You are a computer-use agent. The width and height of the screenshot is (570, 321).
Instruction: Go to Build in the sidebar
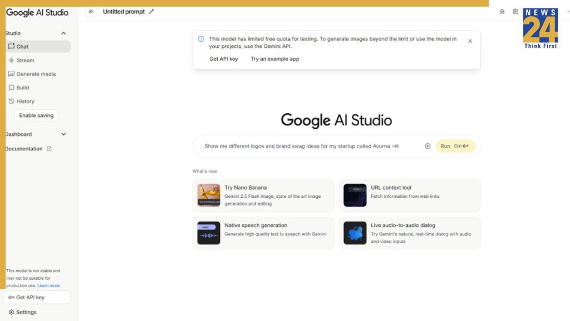click(x=22, y=87)
